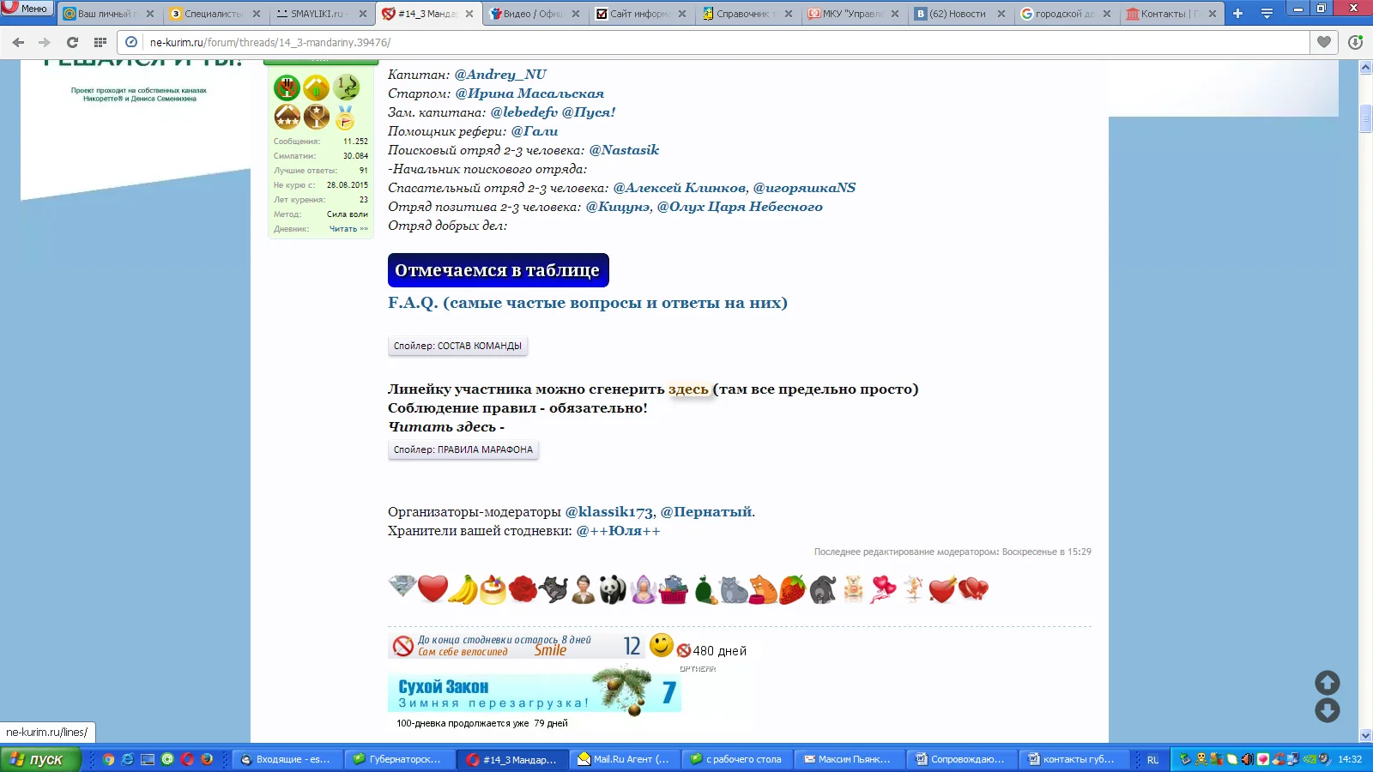Open the tab list menu
Screen dimensions: 1373x772
pyautogui.click(x=1267, y=14)
